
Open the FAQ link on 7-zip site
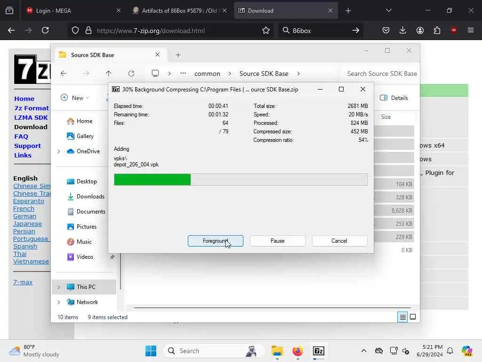(x=21, y=137)
